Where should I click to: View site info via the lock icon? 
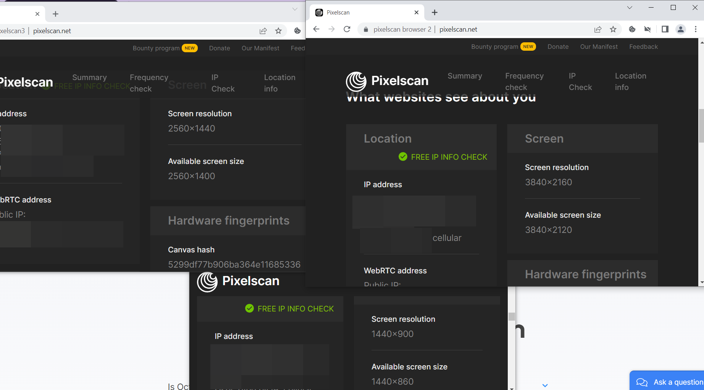click(x=366, y=29)
